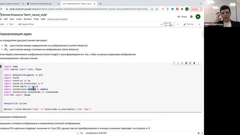Click the Disk usage bar
240x135 pixels.
pyautogui.click(x=172, y=25)
